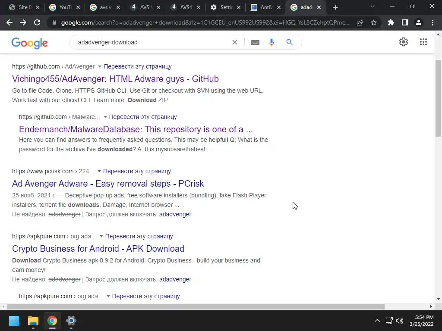Click the scroll right arrow button

pos(431,306)
